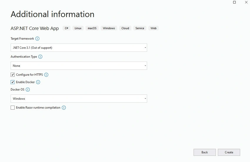
Task: Open the Target Framework dropdown
Action: click(x=79, y=48)
